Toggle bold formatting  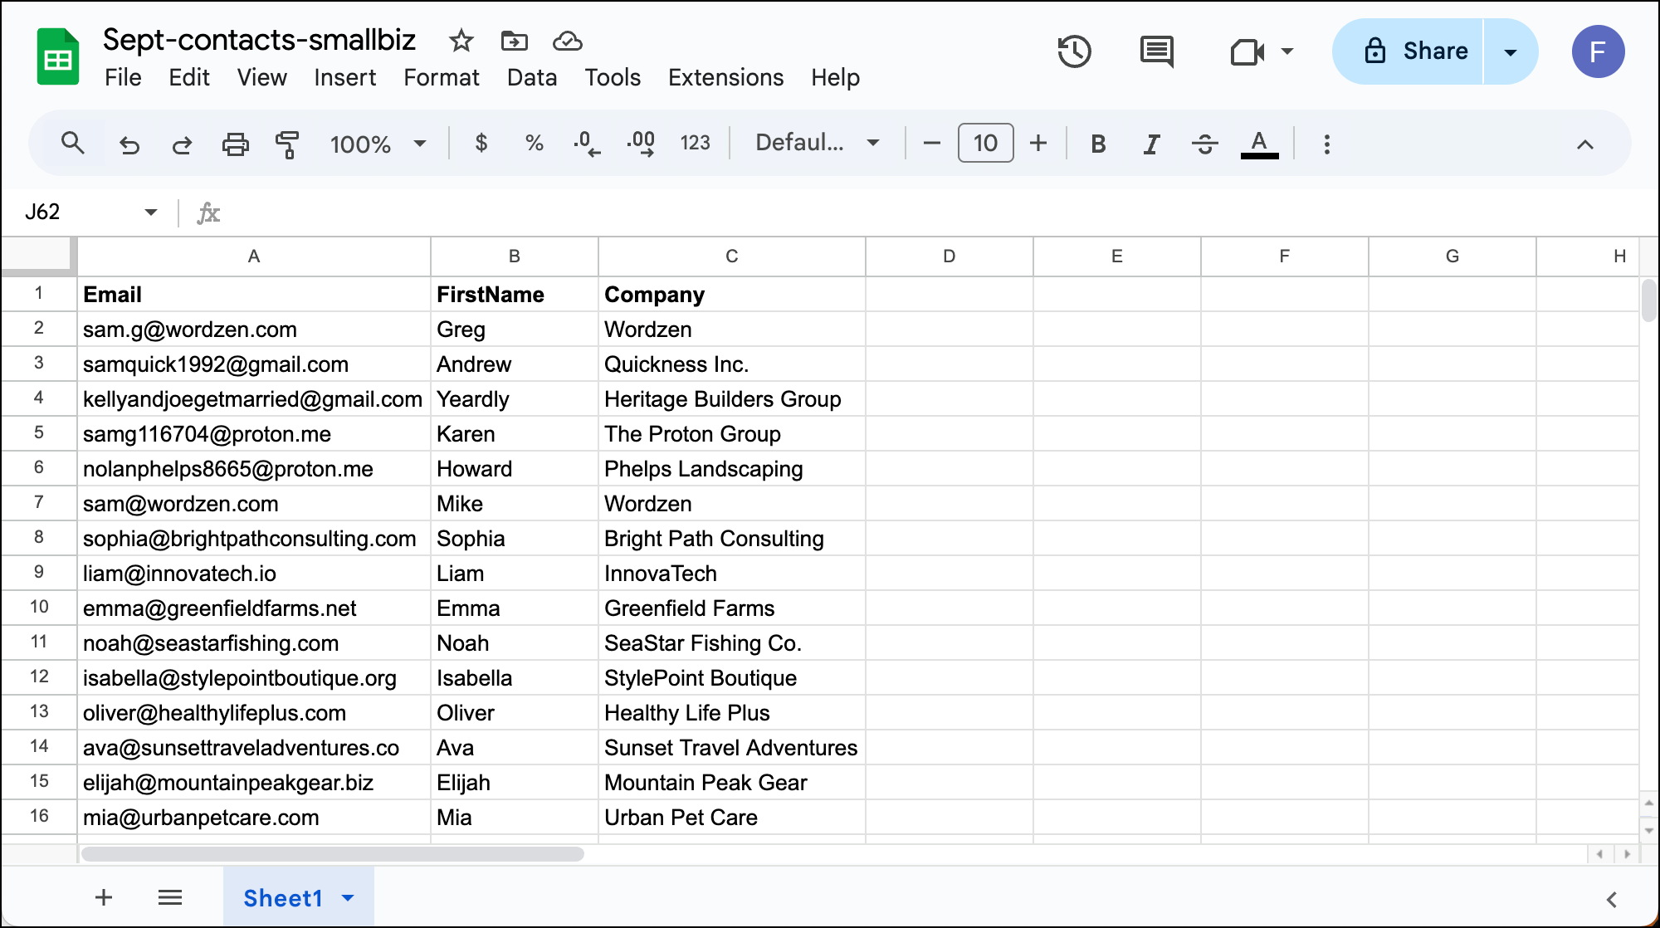coord(1097,143)
